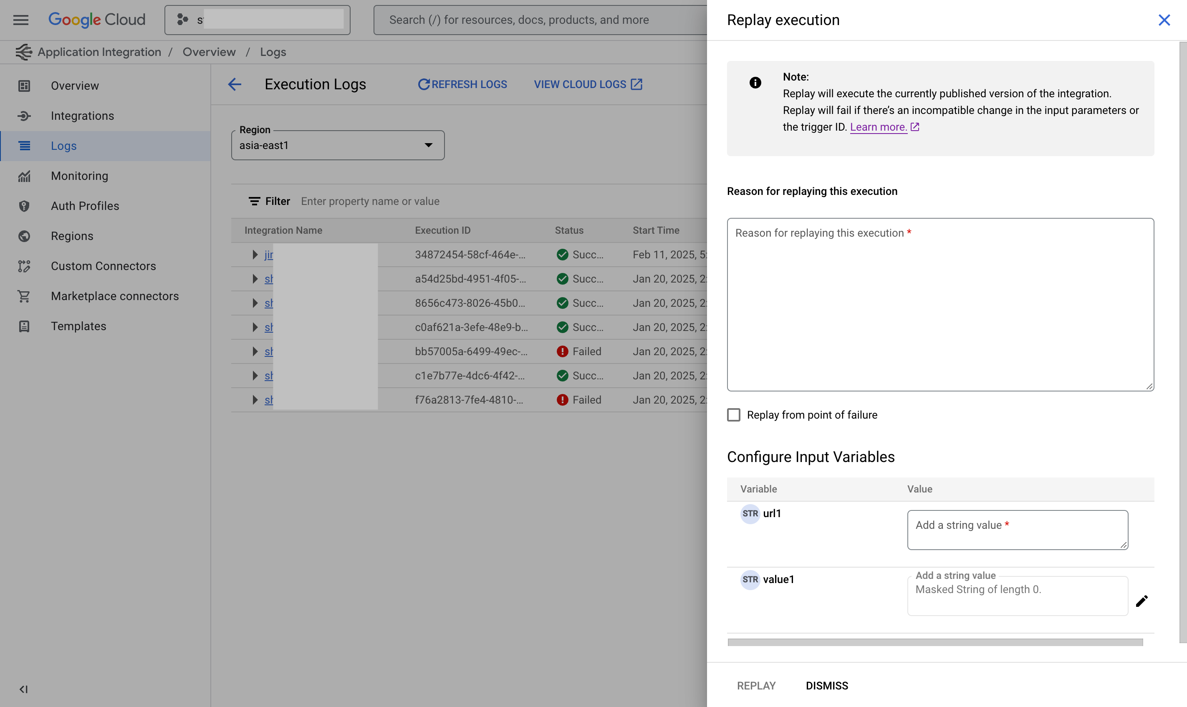This screenshot has width=1187, height=707.
Task: Click the Auth Profiles shield icon
Action: click(24, 206)
